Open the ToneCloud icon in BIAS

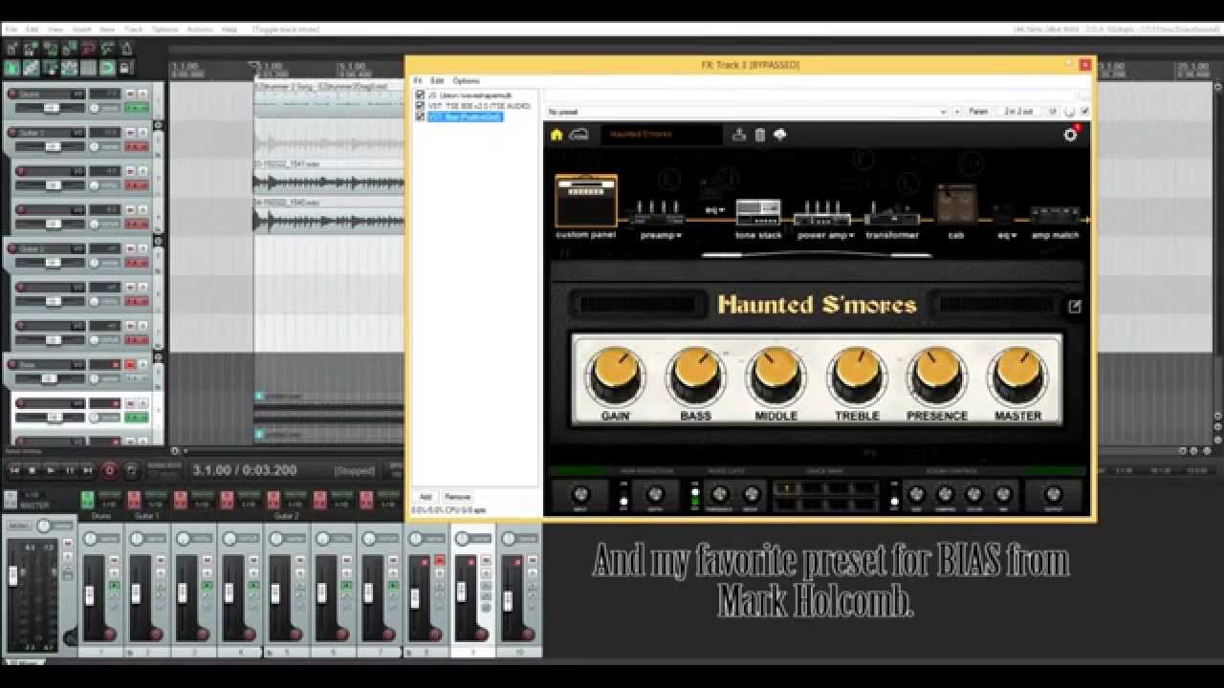[579, 135]
